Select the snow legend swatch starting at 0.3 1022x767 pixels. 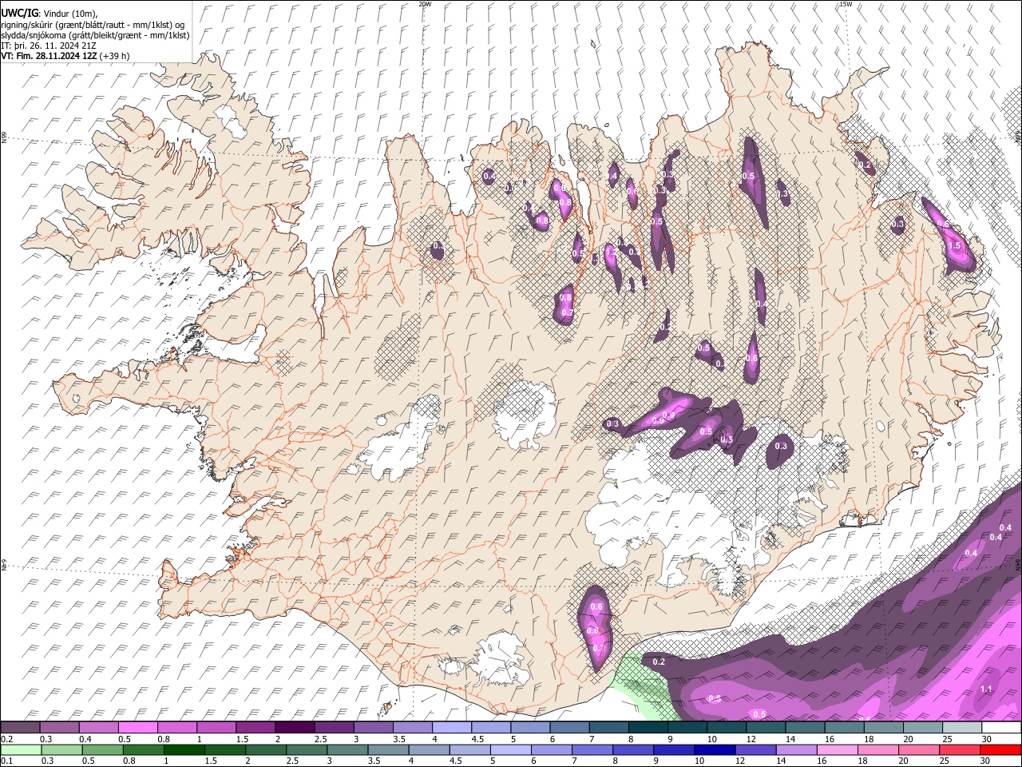(59, 728)
